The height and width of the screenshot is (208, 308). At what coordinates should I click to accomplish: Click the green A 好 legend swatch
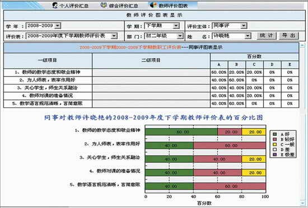click(275, 134)
